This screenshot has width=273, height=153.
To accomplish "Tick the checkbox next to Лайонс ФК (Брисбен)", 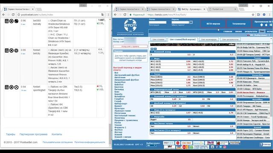I will 49,105.
